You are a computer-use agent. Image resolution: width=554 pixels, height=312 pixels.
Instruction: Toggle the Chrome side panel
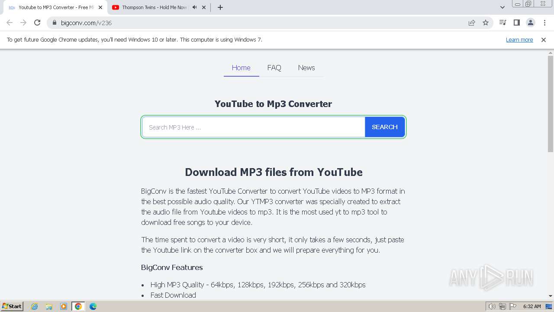pyautogui.click(x=516, y=23)
